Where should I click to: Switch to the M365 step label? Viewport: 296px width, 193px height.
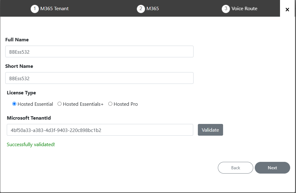(153, 9)
